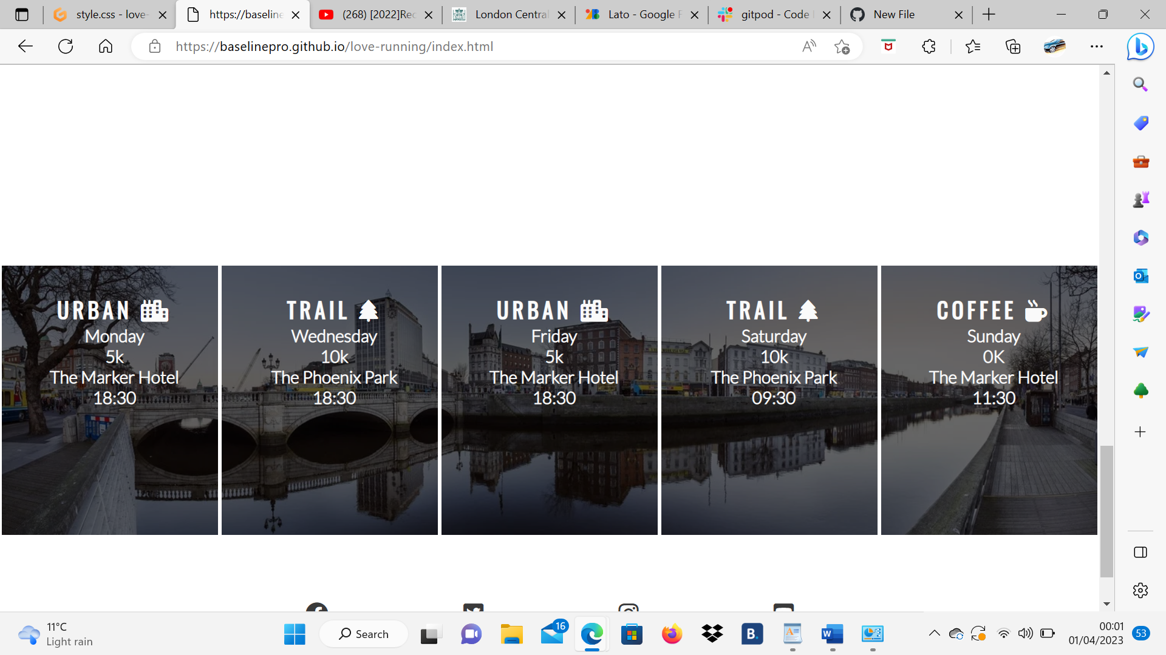
Task: Open Outlook from the Edge sidebar
Action: pyautogui.click(x=1140, y=276)
